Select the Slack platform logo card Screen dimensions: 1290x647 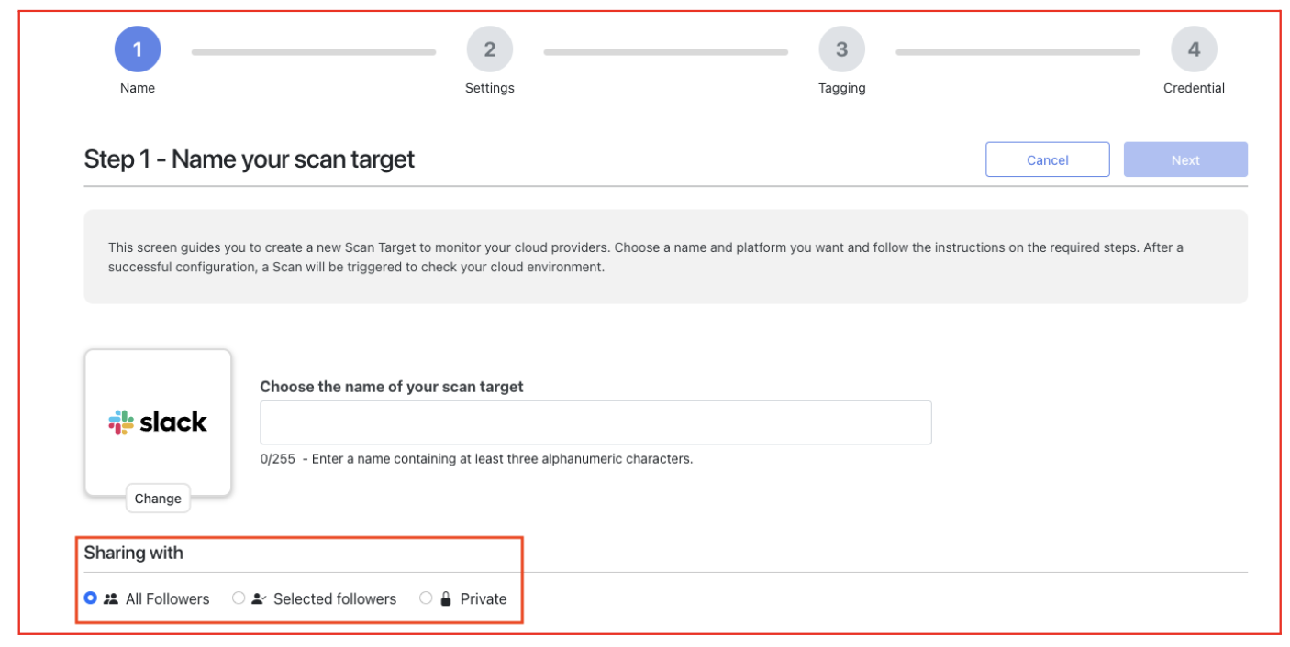[x=158, y=422]
